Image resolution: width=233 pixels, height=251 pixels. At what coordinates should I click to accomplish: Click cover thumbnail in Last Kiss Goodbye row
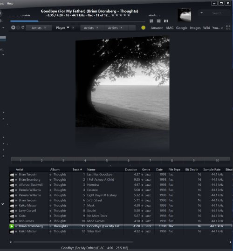pos(12,175)
